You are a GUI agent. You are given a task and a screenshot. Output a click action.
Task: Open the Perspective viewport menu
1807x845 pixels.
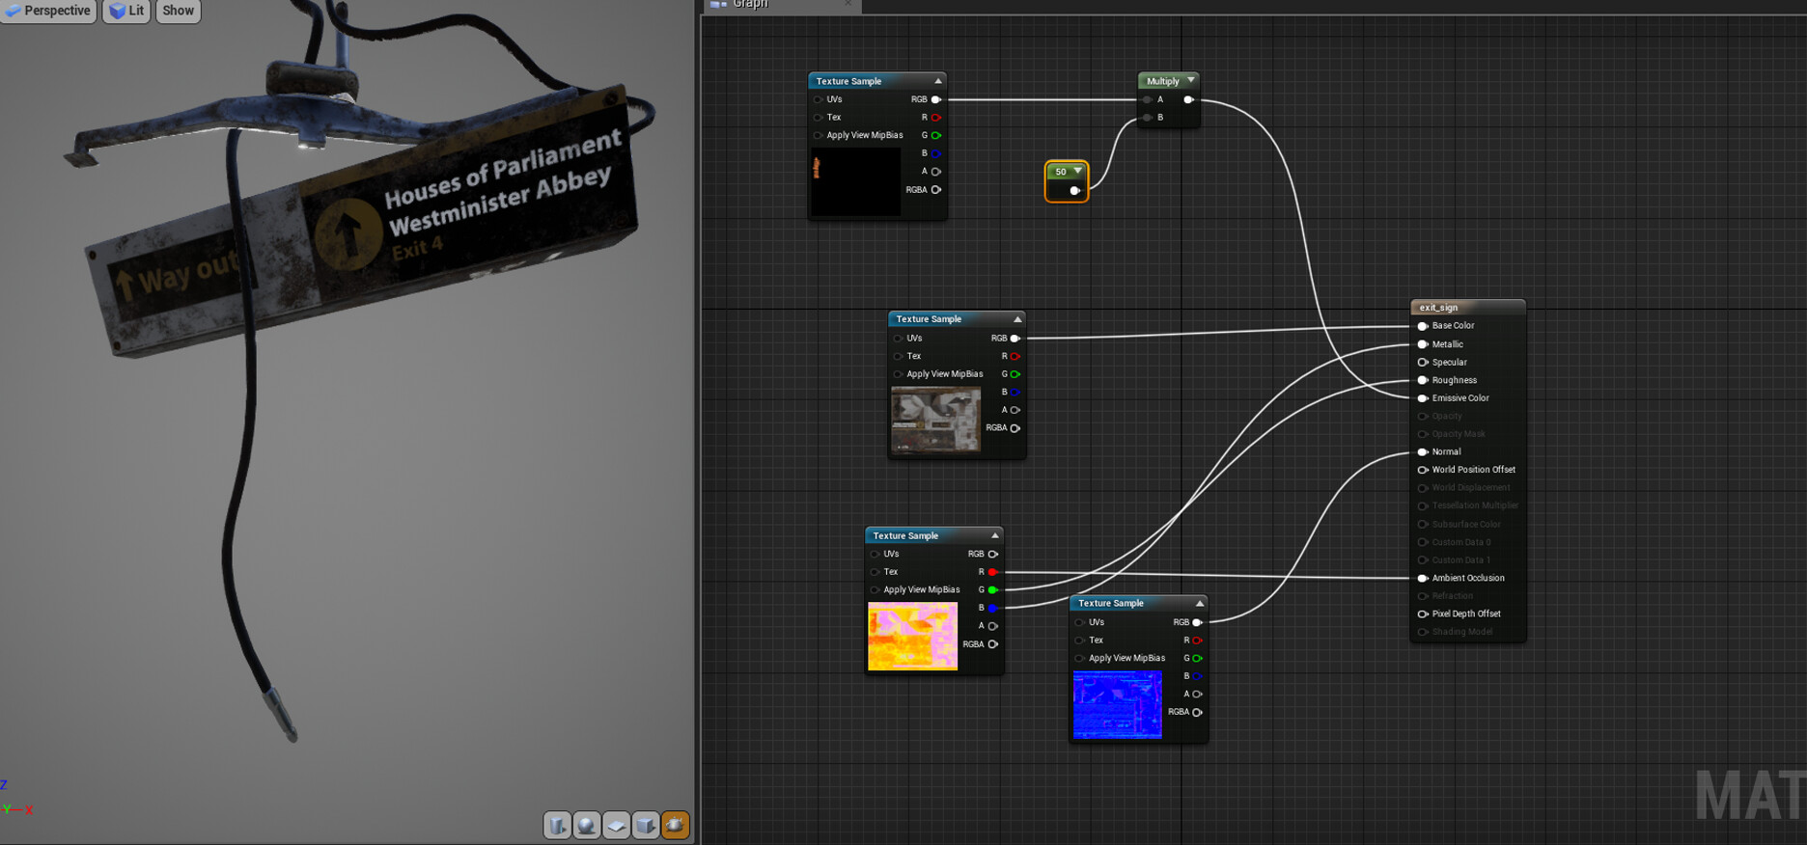point(48,11)
